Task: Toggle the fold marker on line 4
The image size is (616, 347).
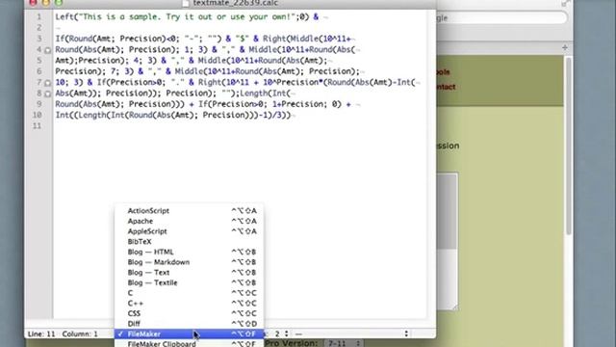Action: 47,50
